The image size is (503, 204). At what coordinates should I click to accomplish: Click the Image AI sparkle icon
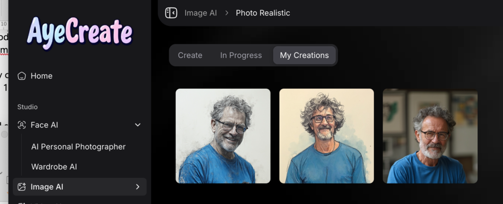pyautogui.click(x=22, y=187)
